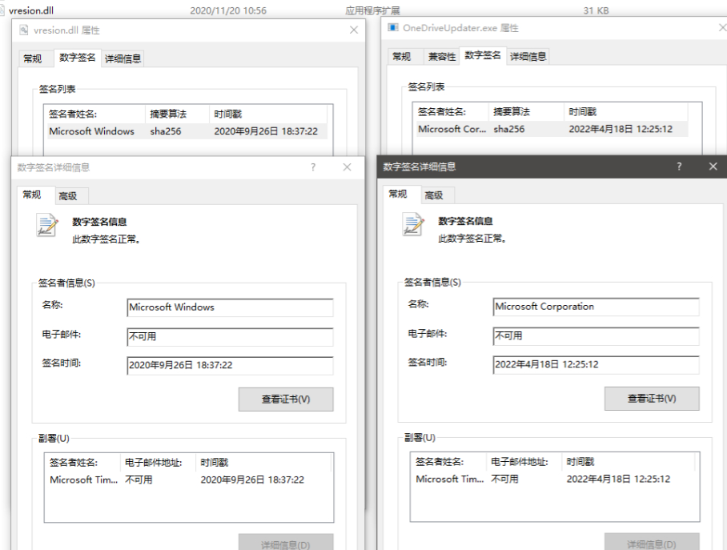Image resolution: width=727 pixels, height=550 pixels.
Task: Open the 高级 tab in Microsoft Corporation signature dialog
Action: [x=433, y=195]
